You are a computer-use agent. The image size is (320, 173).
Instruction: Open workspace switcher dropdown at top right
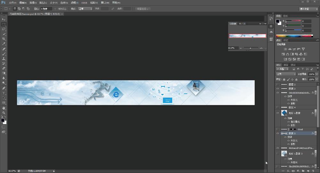[308, 9]
